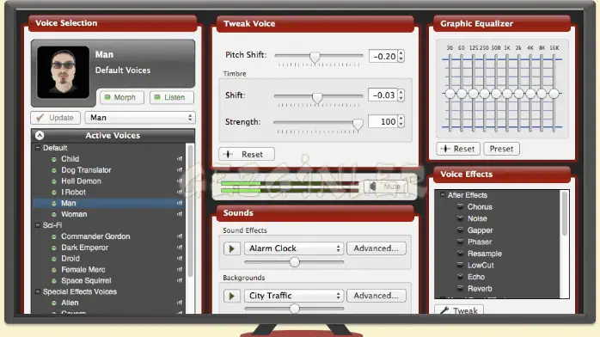Click the level icon right of Dog Translator

pos(180,170)
